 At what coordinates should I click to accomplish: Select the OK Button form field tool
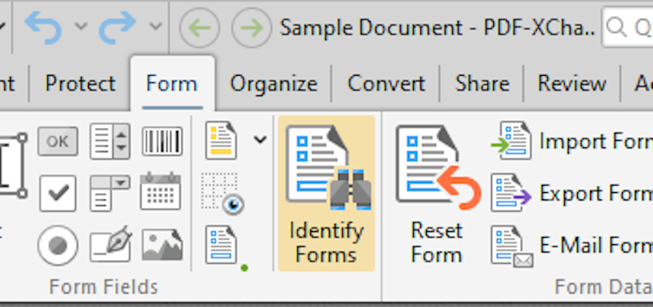tap(57, 141)
